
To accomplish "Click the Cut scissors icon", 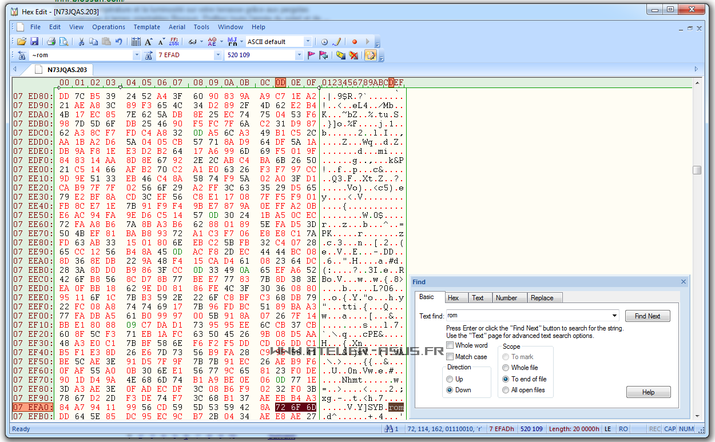I will [x=81, y=42].
